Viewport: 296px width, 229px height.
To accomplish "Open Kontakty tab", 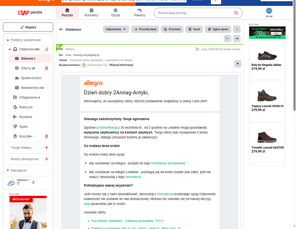I will tap(91, 13).
